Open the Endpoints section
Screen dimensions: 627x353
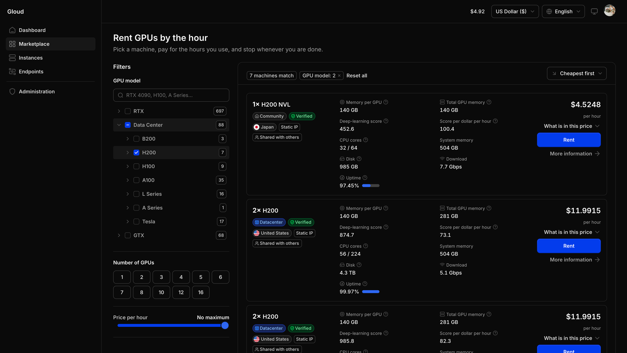click(x=51, y=72)
